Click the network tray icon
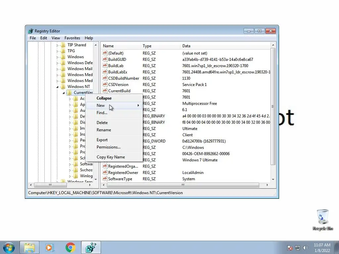Image resolution: width=339 pixels, height=254 pixels. click(x=298, y=248)
